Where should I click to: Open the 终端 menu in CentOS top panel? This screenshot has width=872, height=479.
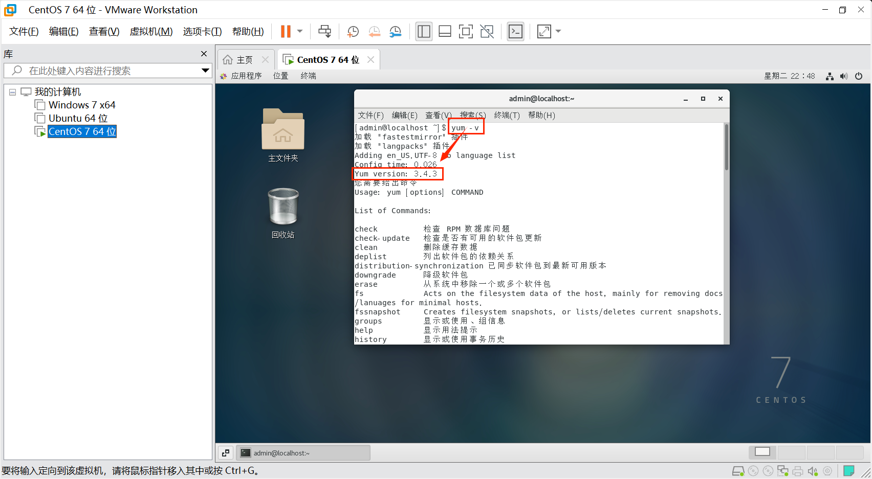point(308,76)
